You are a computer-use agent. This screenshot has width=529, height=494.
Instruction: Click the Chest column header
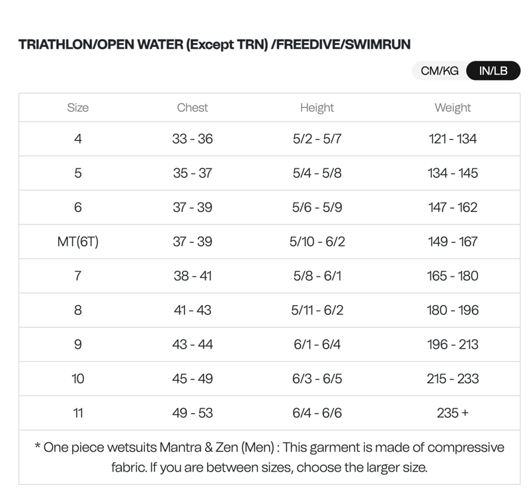pyautogui.click(x=192, y=108)
